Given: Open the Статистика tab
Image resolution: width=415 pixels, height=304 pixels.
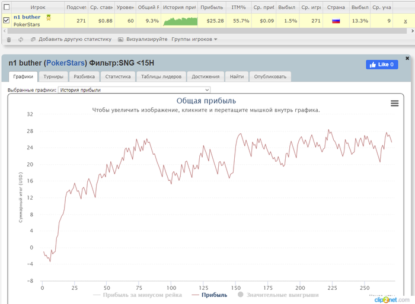Looking at the screenshot, I should (118, 76).
